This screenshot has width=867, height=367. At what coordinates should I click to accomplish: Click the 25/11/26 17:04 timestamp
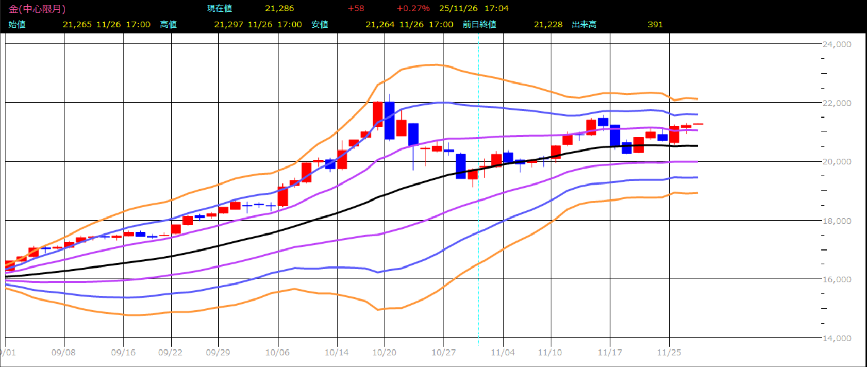point(474,9)
